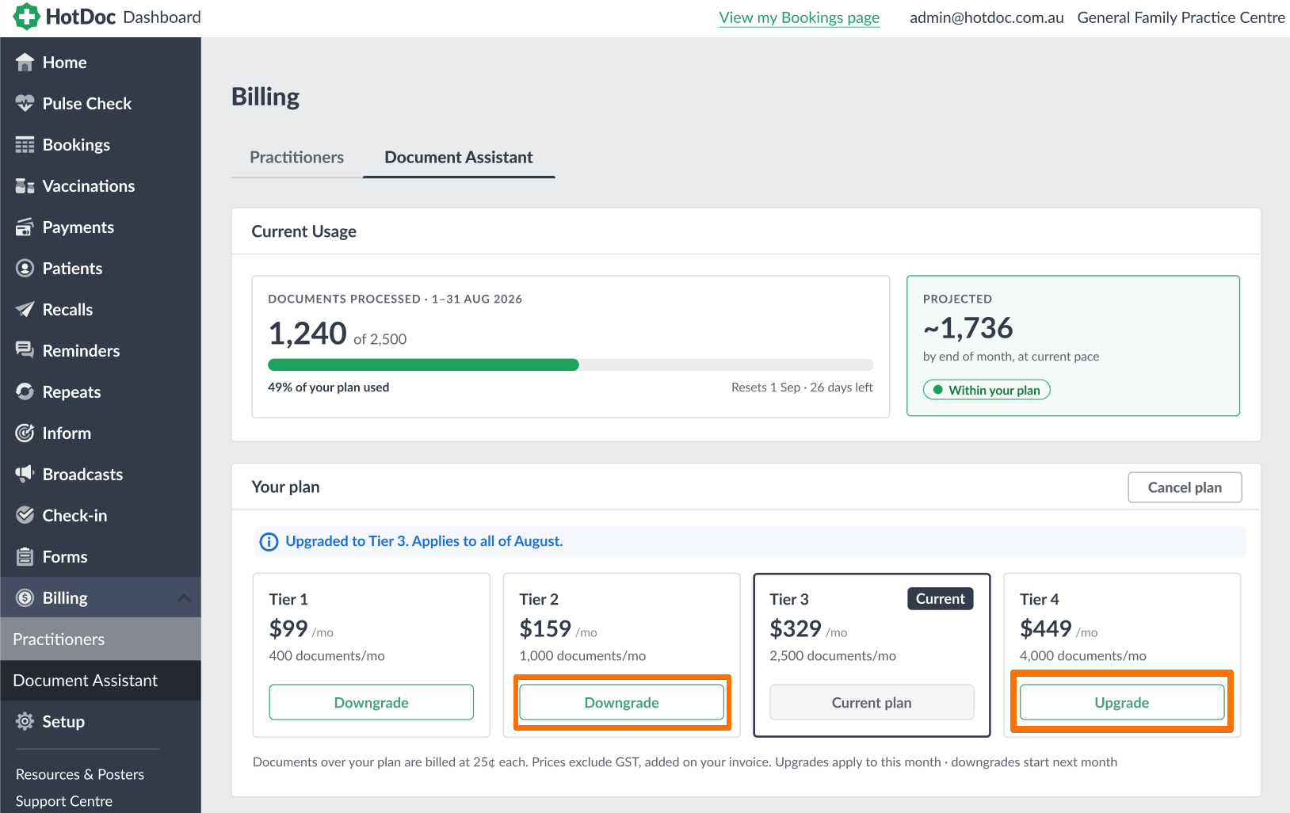This screenshot has width=1290, height=813.
Task: Click the $99 Tier 1 price
Action: point(288,628)
